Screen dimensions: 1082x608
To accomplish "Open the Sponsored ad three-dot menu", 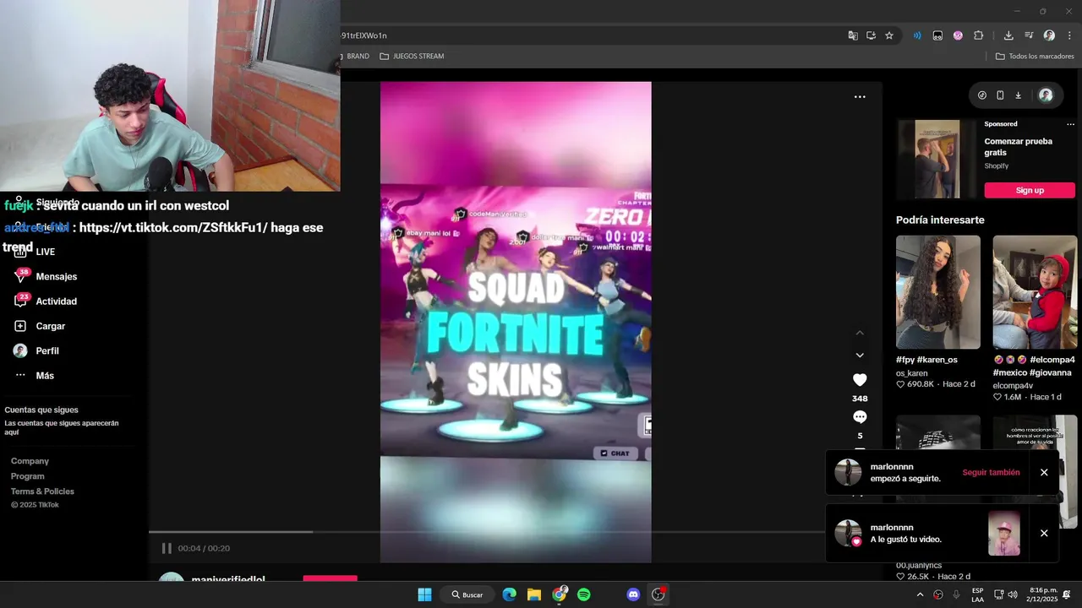I will tap(1070, 124).
